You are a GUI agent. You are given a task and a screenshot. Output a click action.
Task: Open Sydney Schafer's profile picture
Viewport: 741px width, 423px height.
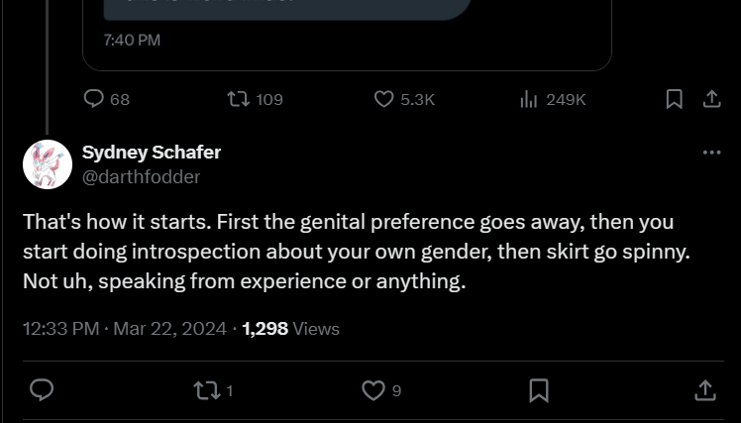click(48, 164)
